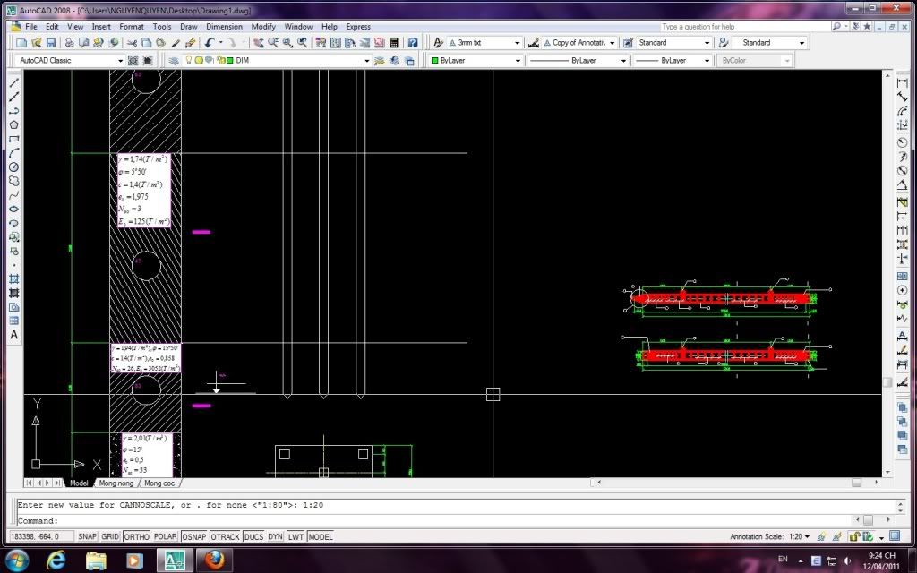This screenshot has width=917, height=573.
Task: Switch to the Mong nong layout tab
Action: 116,483
